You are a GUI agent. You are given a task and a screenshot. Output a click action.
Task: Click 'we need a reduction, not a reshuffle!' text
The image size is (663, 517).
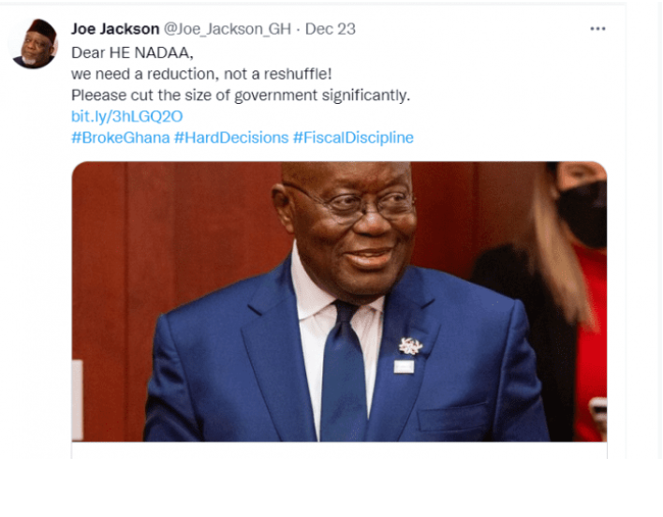pyautogui.click(x=201, y=74)
